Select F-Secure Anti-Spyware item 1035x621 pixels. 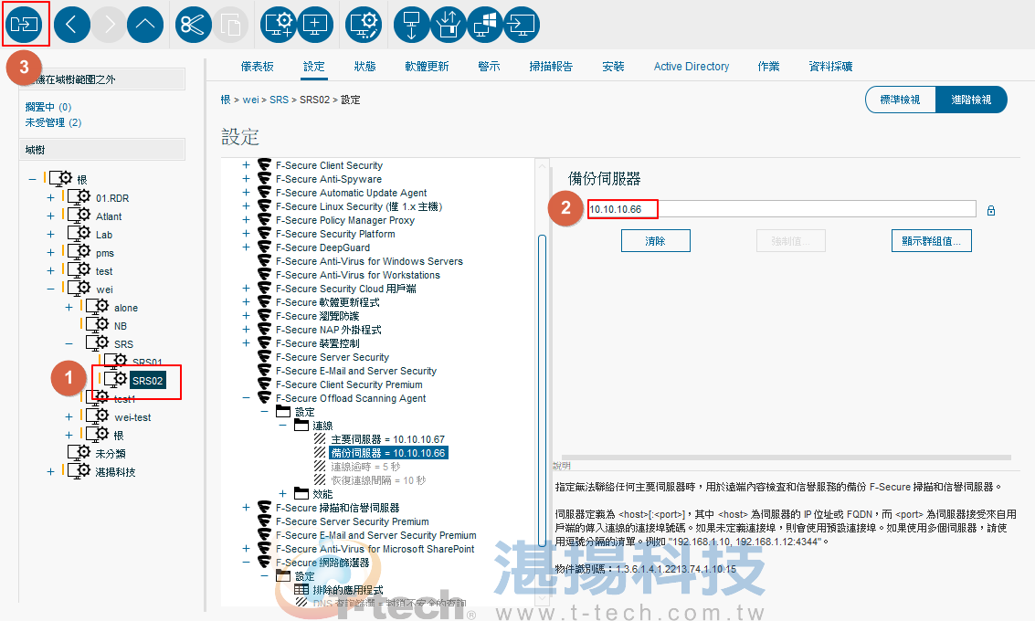[x=329, y=179]
